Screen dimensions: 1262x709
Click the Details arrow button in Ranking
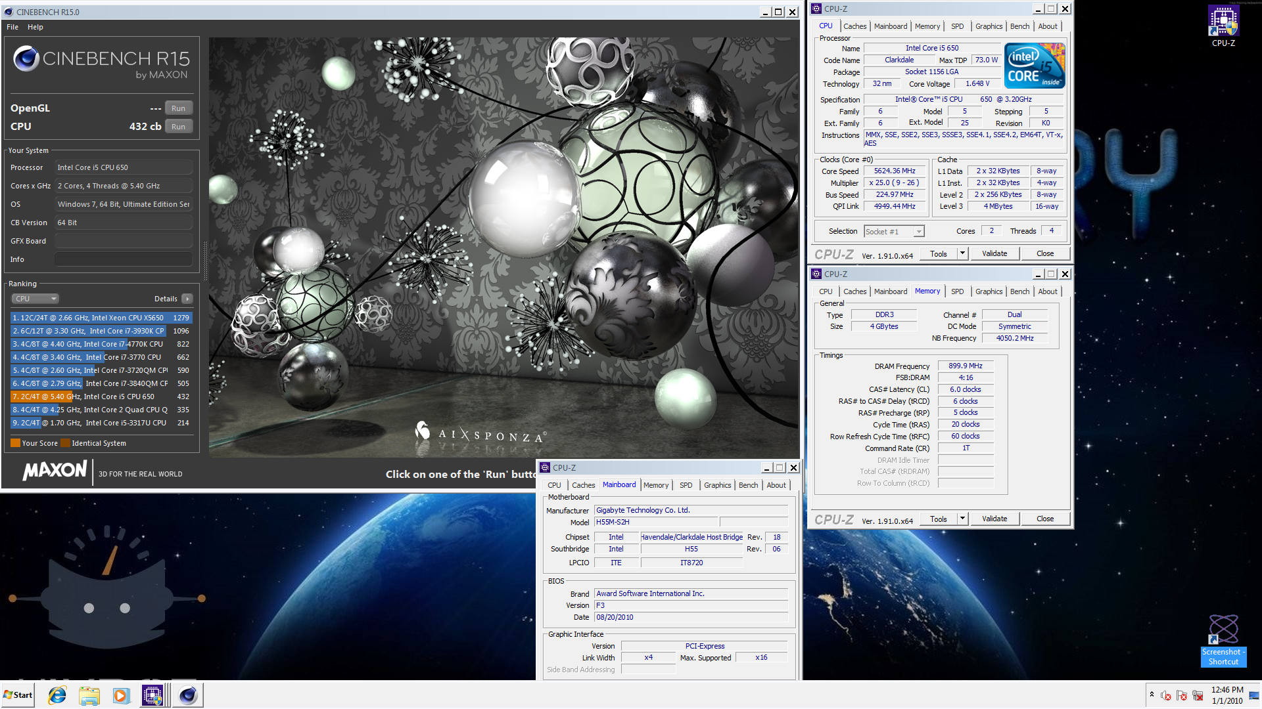point(187,299)
